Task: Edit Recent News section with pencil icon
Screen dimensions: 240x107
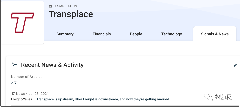Action: (x=235, y=65)
